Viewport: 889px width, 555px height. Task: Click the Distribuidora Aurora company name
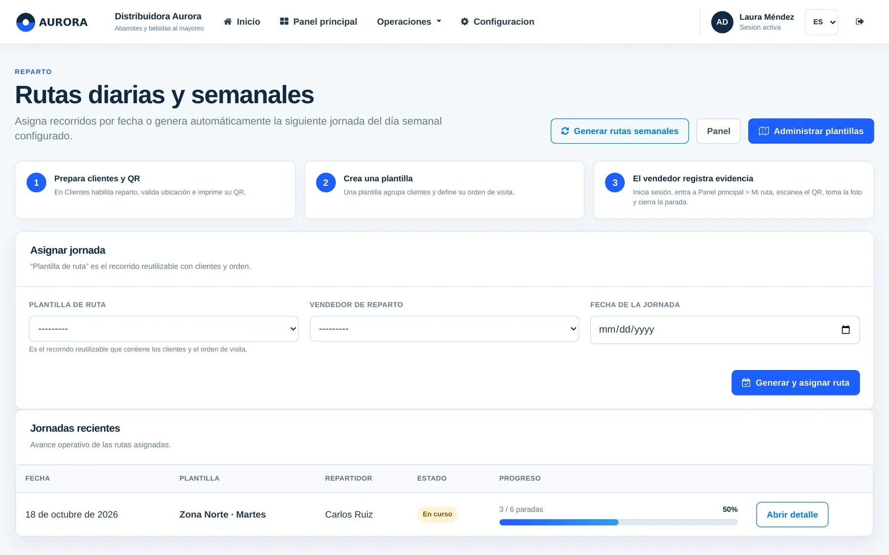[158, 16]
